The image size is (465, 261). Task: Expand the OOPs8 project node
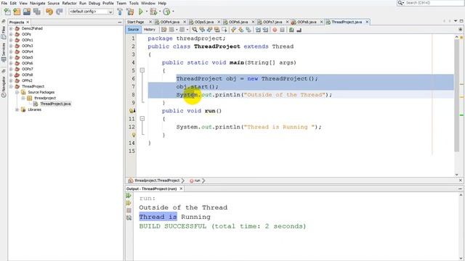pos(11,75)
